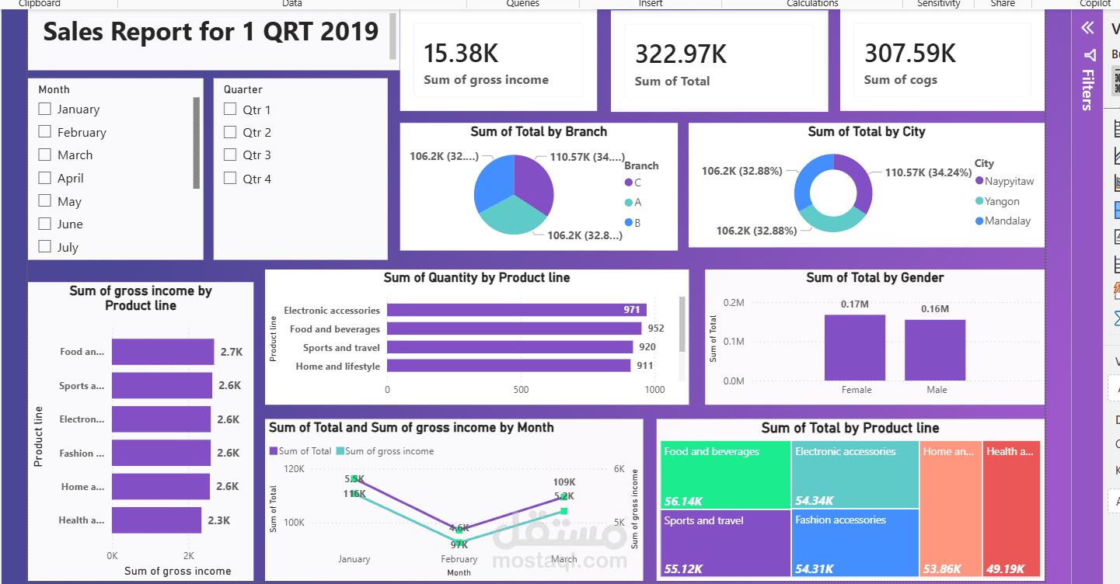Select the Home an... treemap tile 53.86K

951,509
